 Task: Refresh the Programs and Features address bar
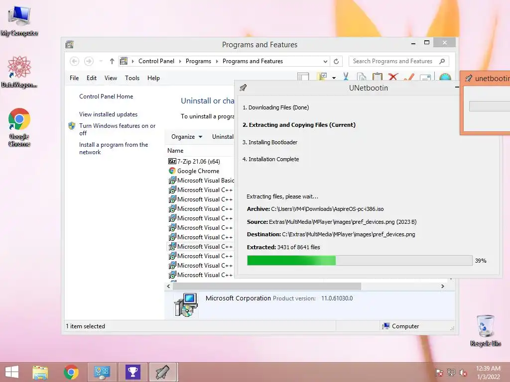(336, 61)
